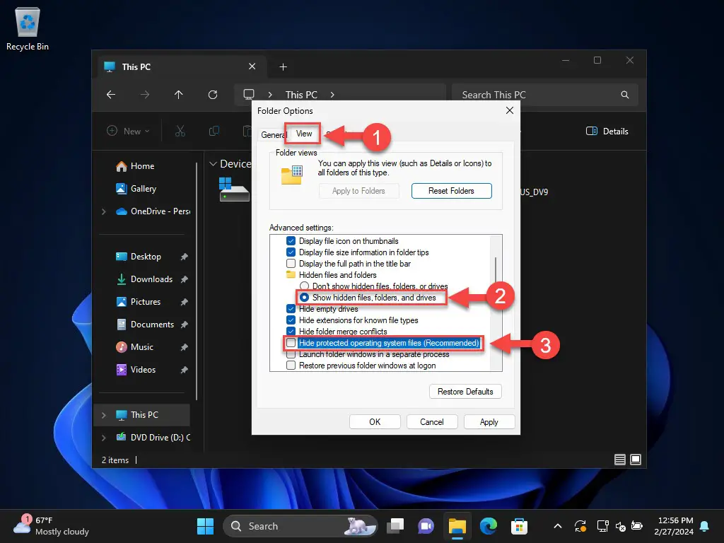Screen dimensions: 724x543
Task: Click the Reset Folders button
Action: tap(451, 190)
